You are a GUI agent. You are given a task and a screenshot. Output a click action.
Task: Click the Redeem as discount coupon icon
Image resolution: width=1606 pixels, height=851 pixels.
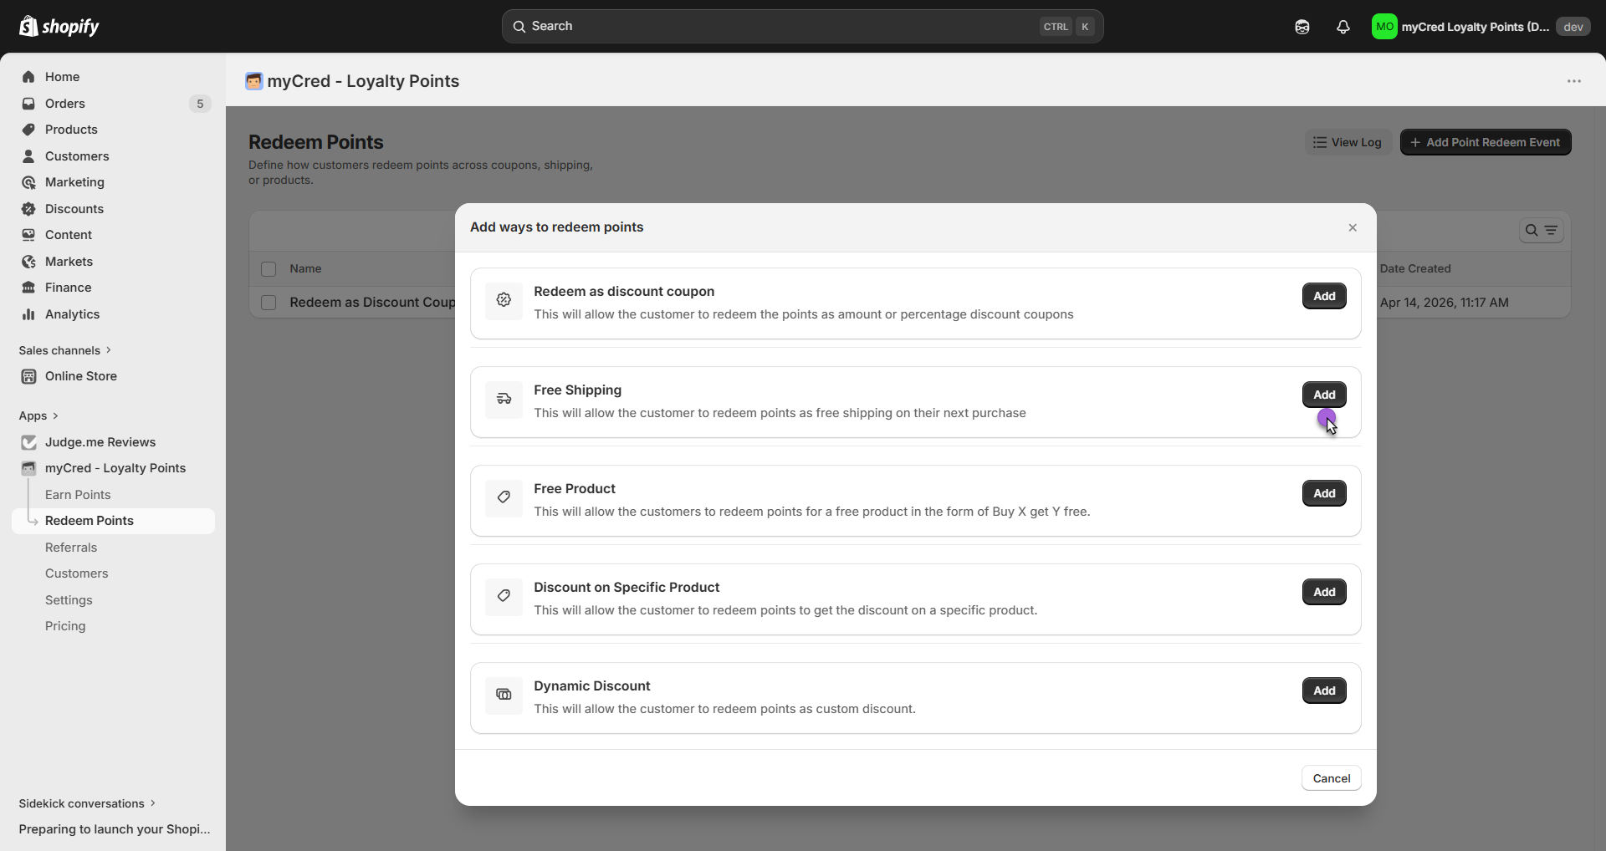tap(504, 300)
